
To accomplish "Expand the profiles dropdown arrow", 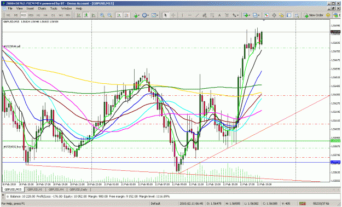I will pos(259,15).
